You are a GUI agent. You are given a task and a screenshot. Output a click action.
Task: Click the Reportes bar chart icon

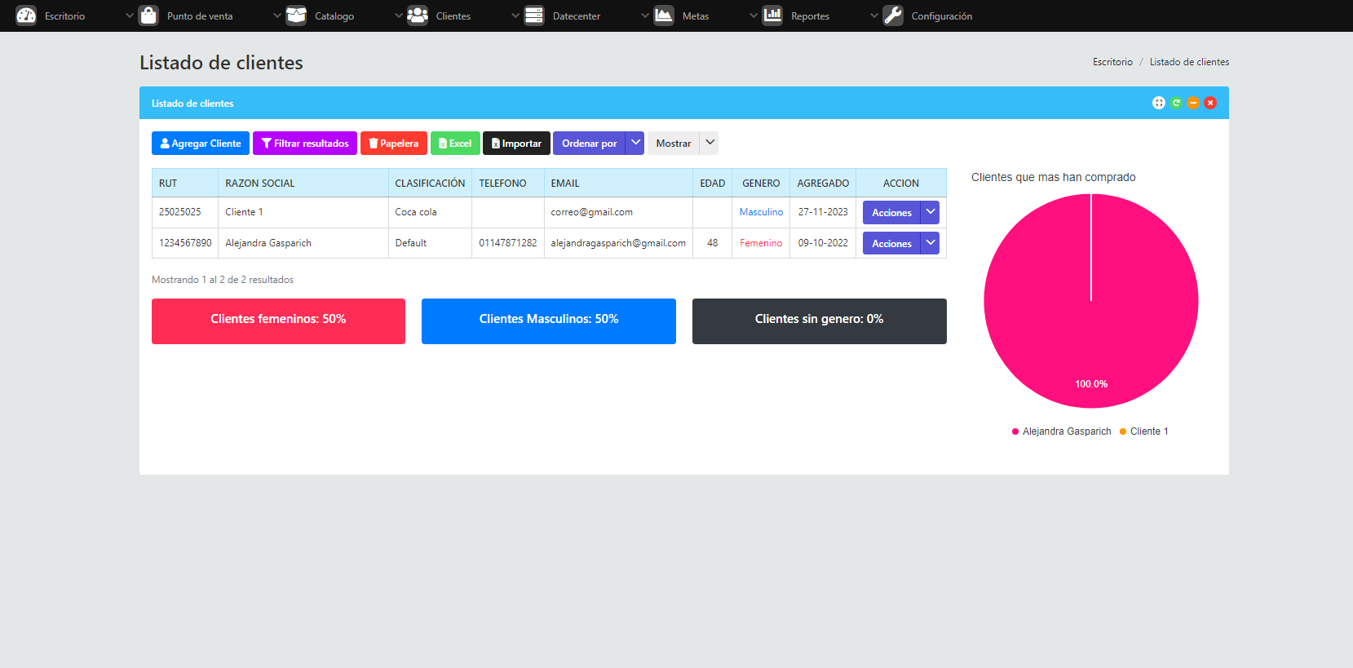pos(772,15)
